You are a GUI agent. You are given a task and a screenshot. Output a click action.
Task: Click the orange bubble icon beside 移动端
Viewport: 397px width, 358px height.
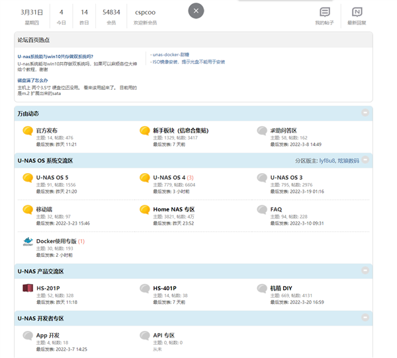click(x=28, y=209)
